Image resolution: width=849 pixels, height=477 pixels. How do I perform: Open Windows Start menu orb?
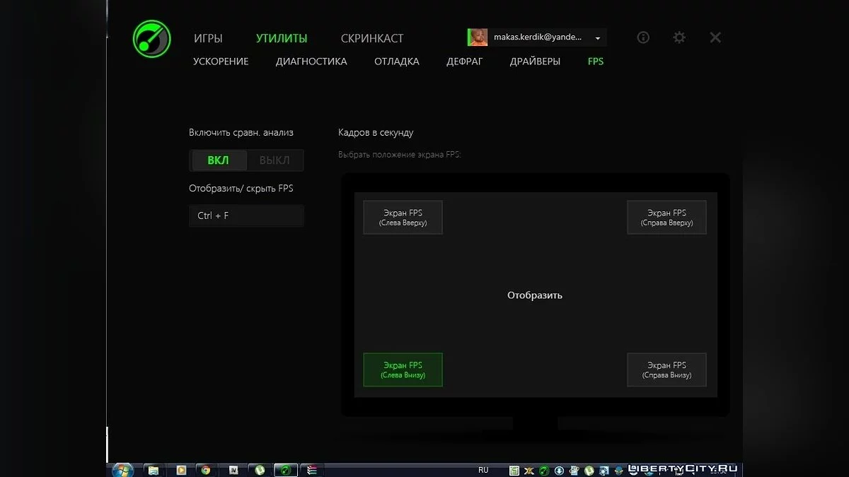coord(122,469)
